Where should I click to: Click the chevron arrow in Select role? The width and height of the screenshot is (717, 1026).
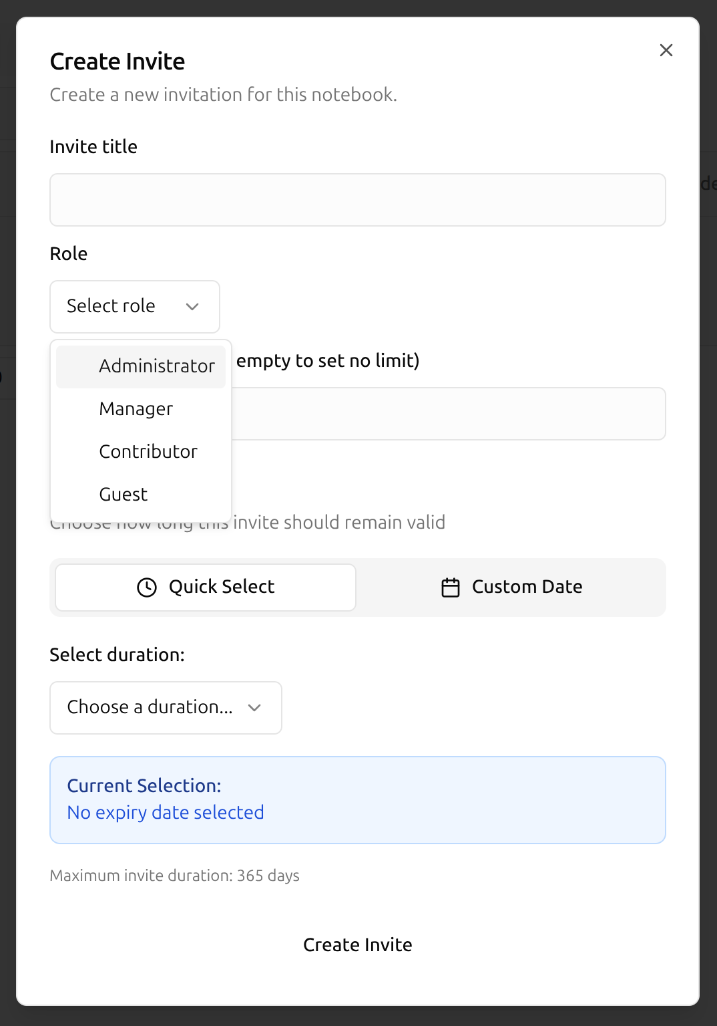pyautogui.click(x=192, y=307)
